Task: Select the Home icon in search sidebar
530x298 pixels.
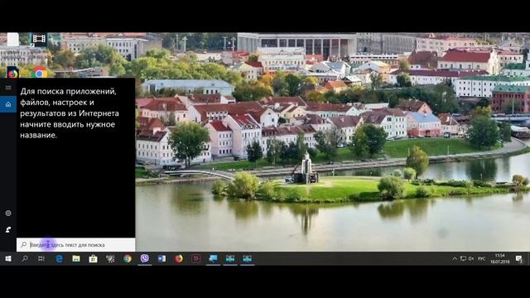Action: (x=8, y=104)
